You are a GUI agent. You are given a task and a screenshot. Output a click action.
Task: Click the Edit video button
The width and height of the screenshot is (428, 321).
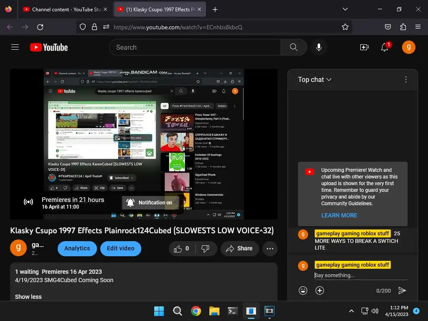tap(121, 248)
